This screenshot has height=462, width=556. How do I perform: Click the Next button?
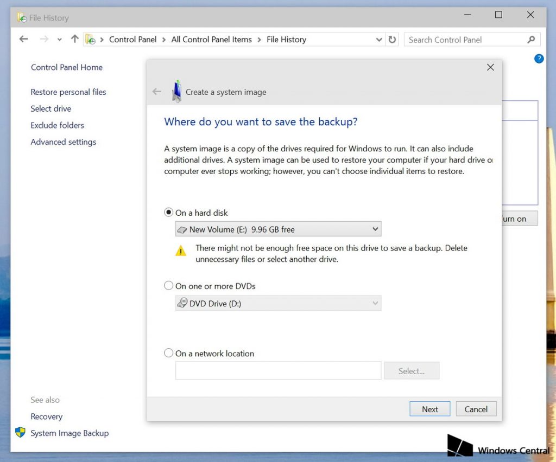429,409
